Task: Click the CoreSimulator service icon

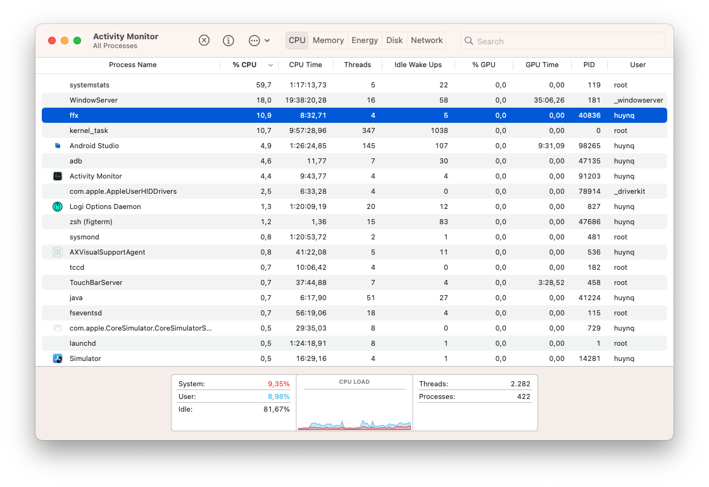Action: [x=57, y=328]
